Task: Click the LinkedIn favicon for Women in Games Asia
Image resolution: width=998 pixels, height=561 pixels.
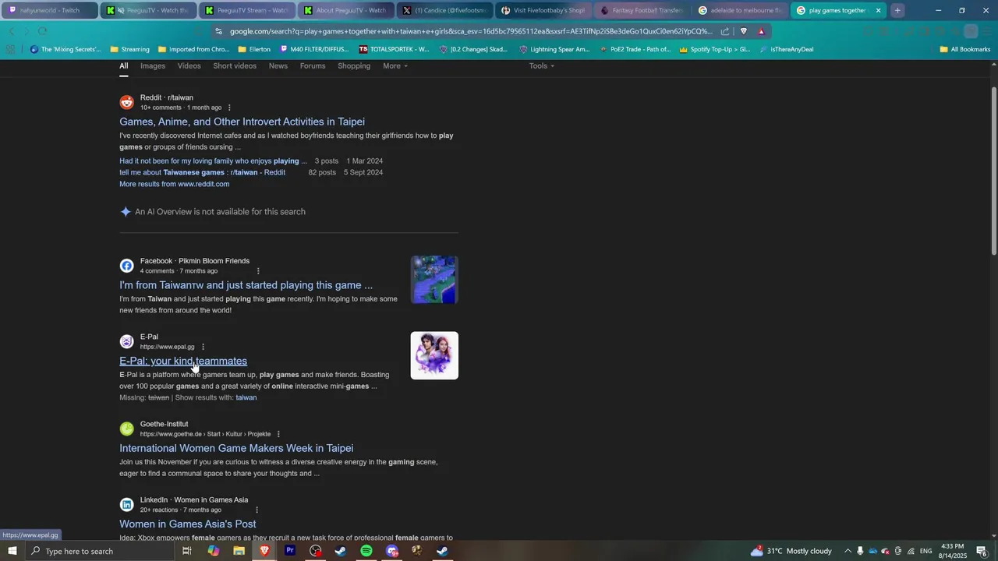Action: coord(126,504)
